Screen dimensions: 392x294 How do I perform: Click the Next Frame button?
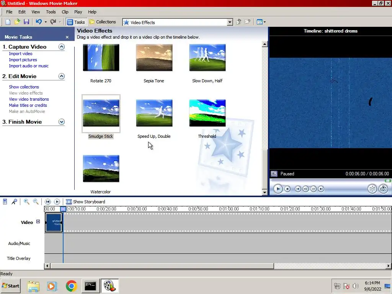click(314, 189)
